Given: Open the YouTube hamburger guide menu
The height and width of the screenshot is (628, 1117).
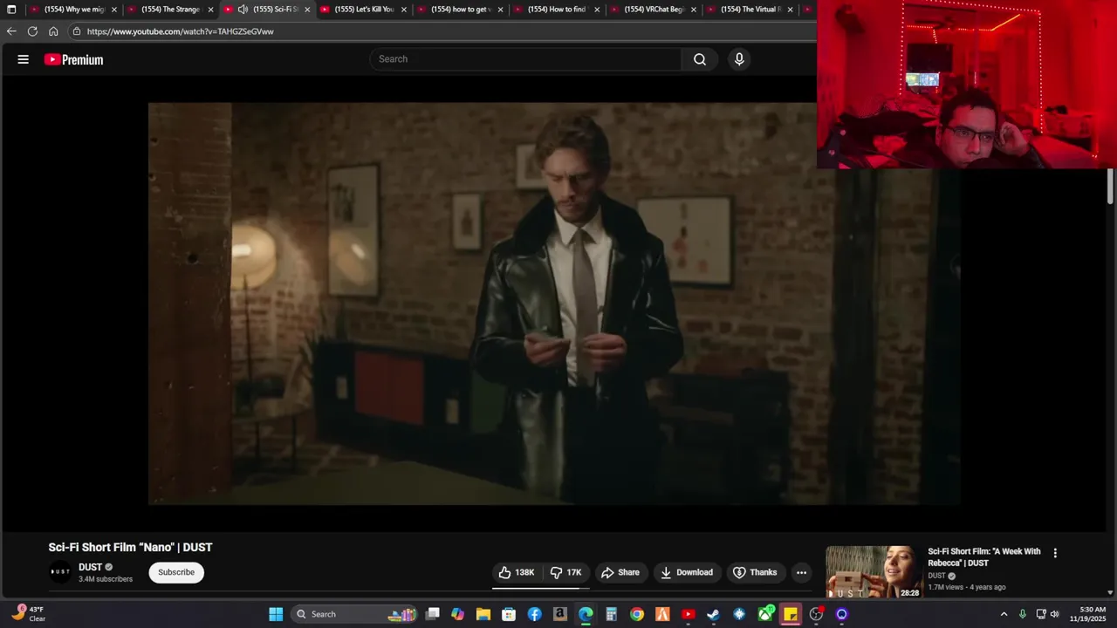Looking at the screenshot, I should tap(24, 59).
